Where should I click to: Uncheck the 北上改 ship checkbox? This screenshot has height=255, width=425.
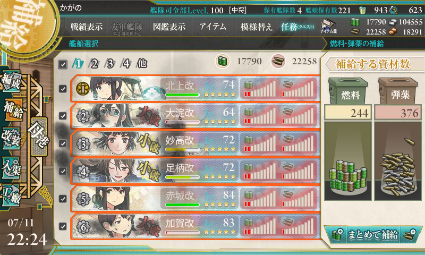63,89
